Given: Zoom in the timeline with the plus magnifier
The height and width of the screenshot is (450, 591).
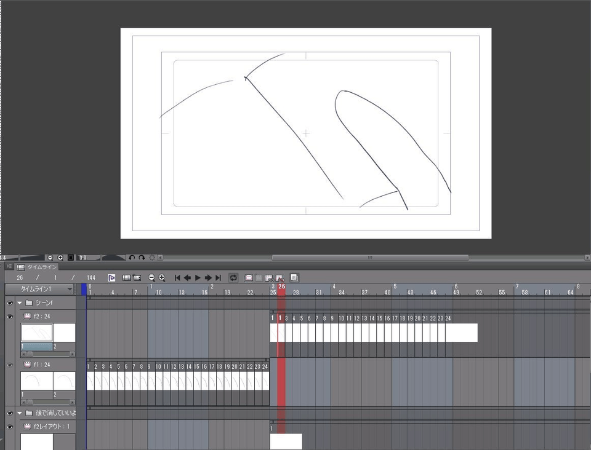Looking at the screenshot, I should pyautogui.click(x=162, y=278).
